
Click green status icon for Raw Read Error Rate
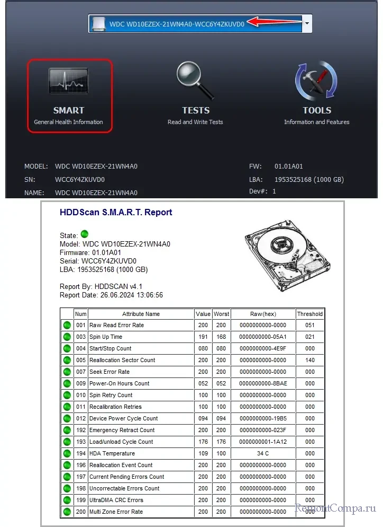tap(67, 326)
